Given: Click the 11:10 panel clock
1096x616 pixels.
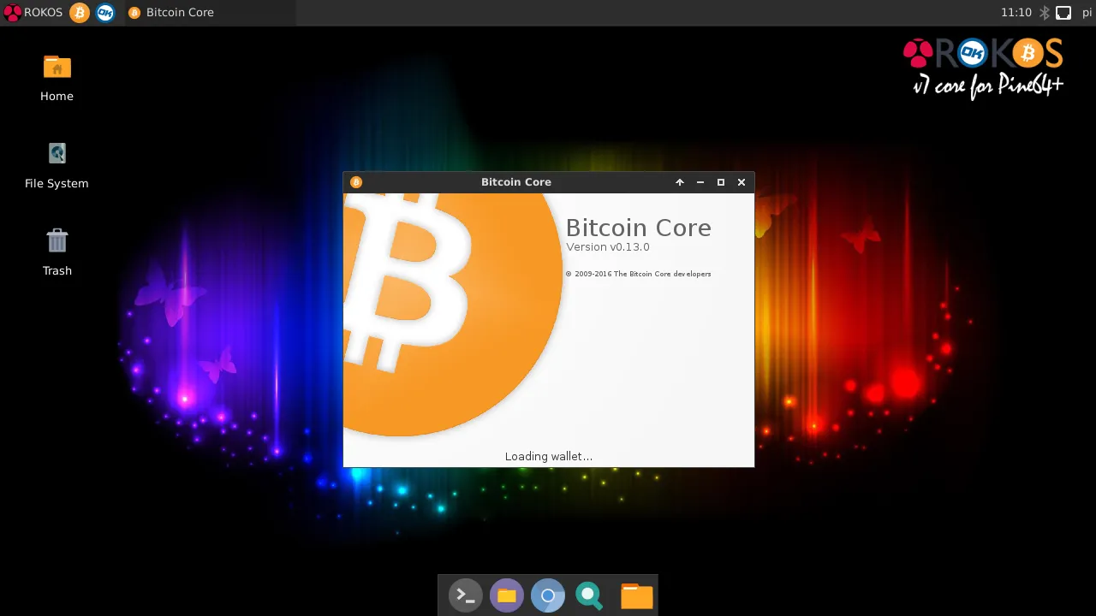Looking at the screenshot, I should click(1016, 12).
